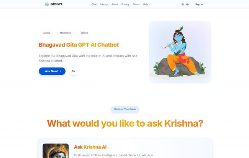Click the Ask Now! button
The width and height of the screenshot is (249, 158).
point(52,71)
